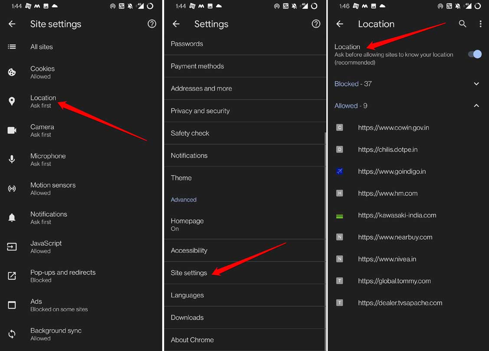Open Camera Ask first setting

(81, 130)
